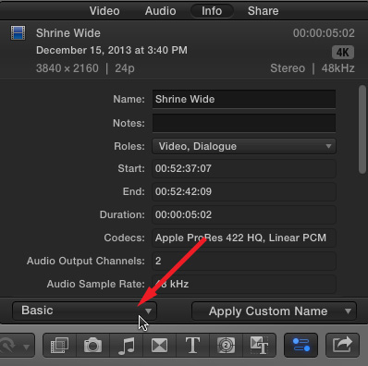
Task: Click the Codecs value Apple ProRes 422 HQ
Action: [x=244, y=238]
